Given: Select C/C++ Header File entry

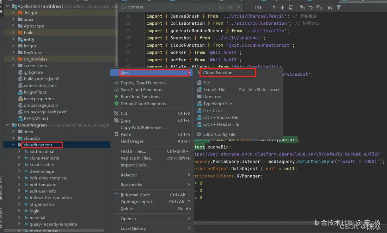Looking at the screenshot, I should [x=238, y=124].
